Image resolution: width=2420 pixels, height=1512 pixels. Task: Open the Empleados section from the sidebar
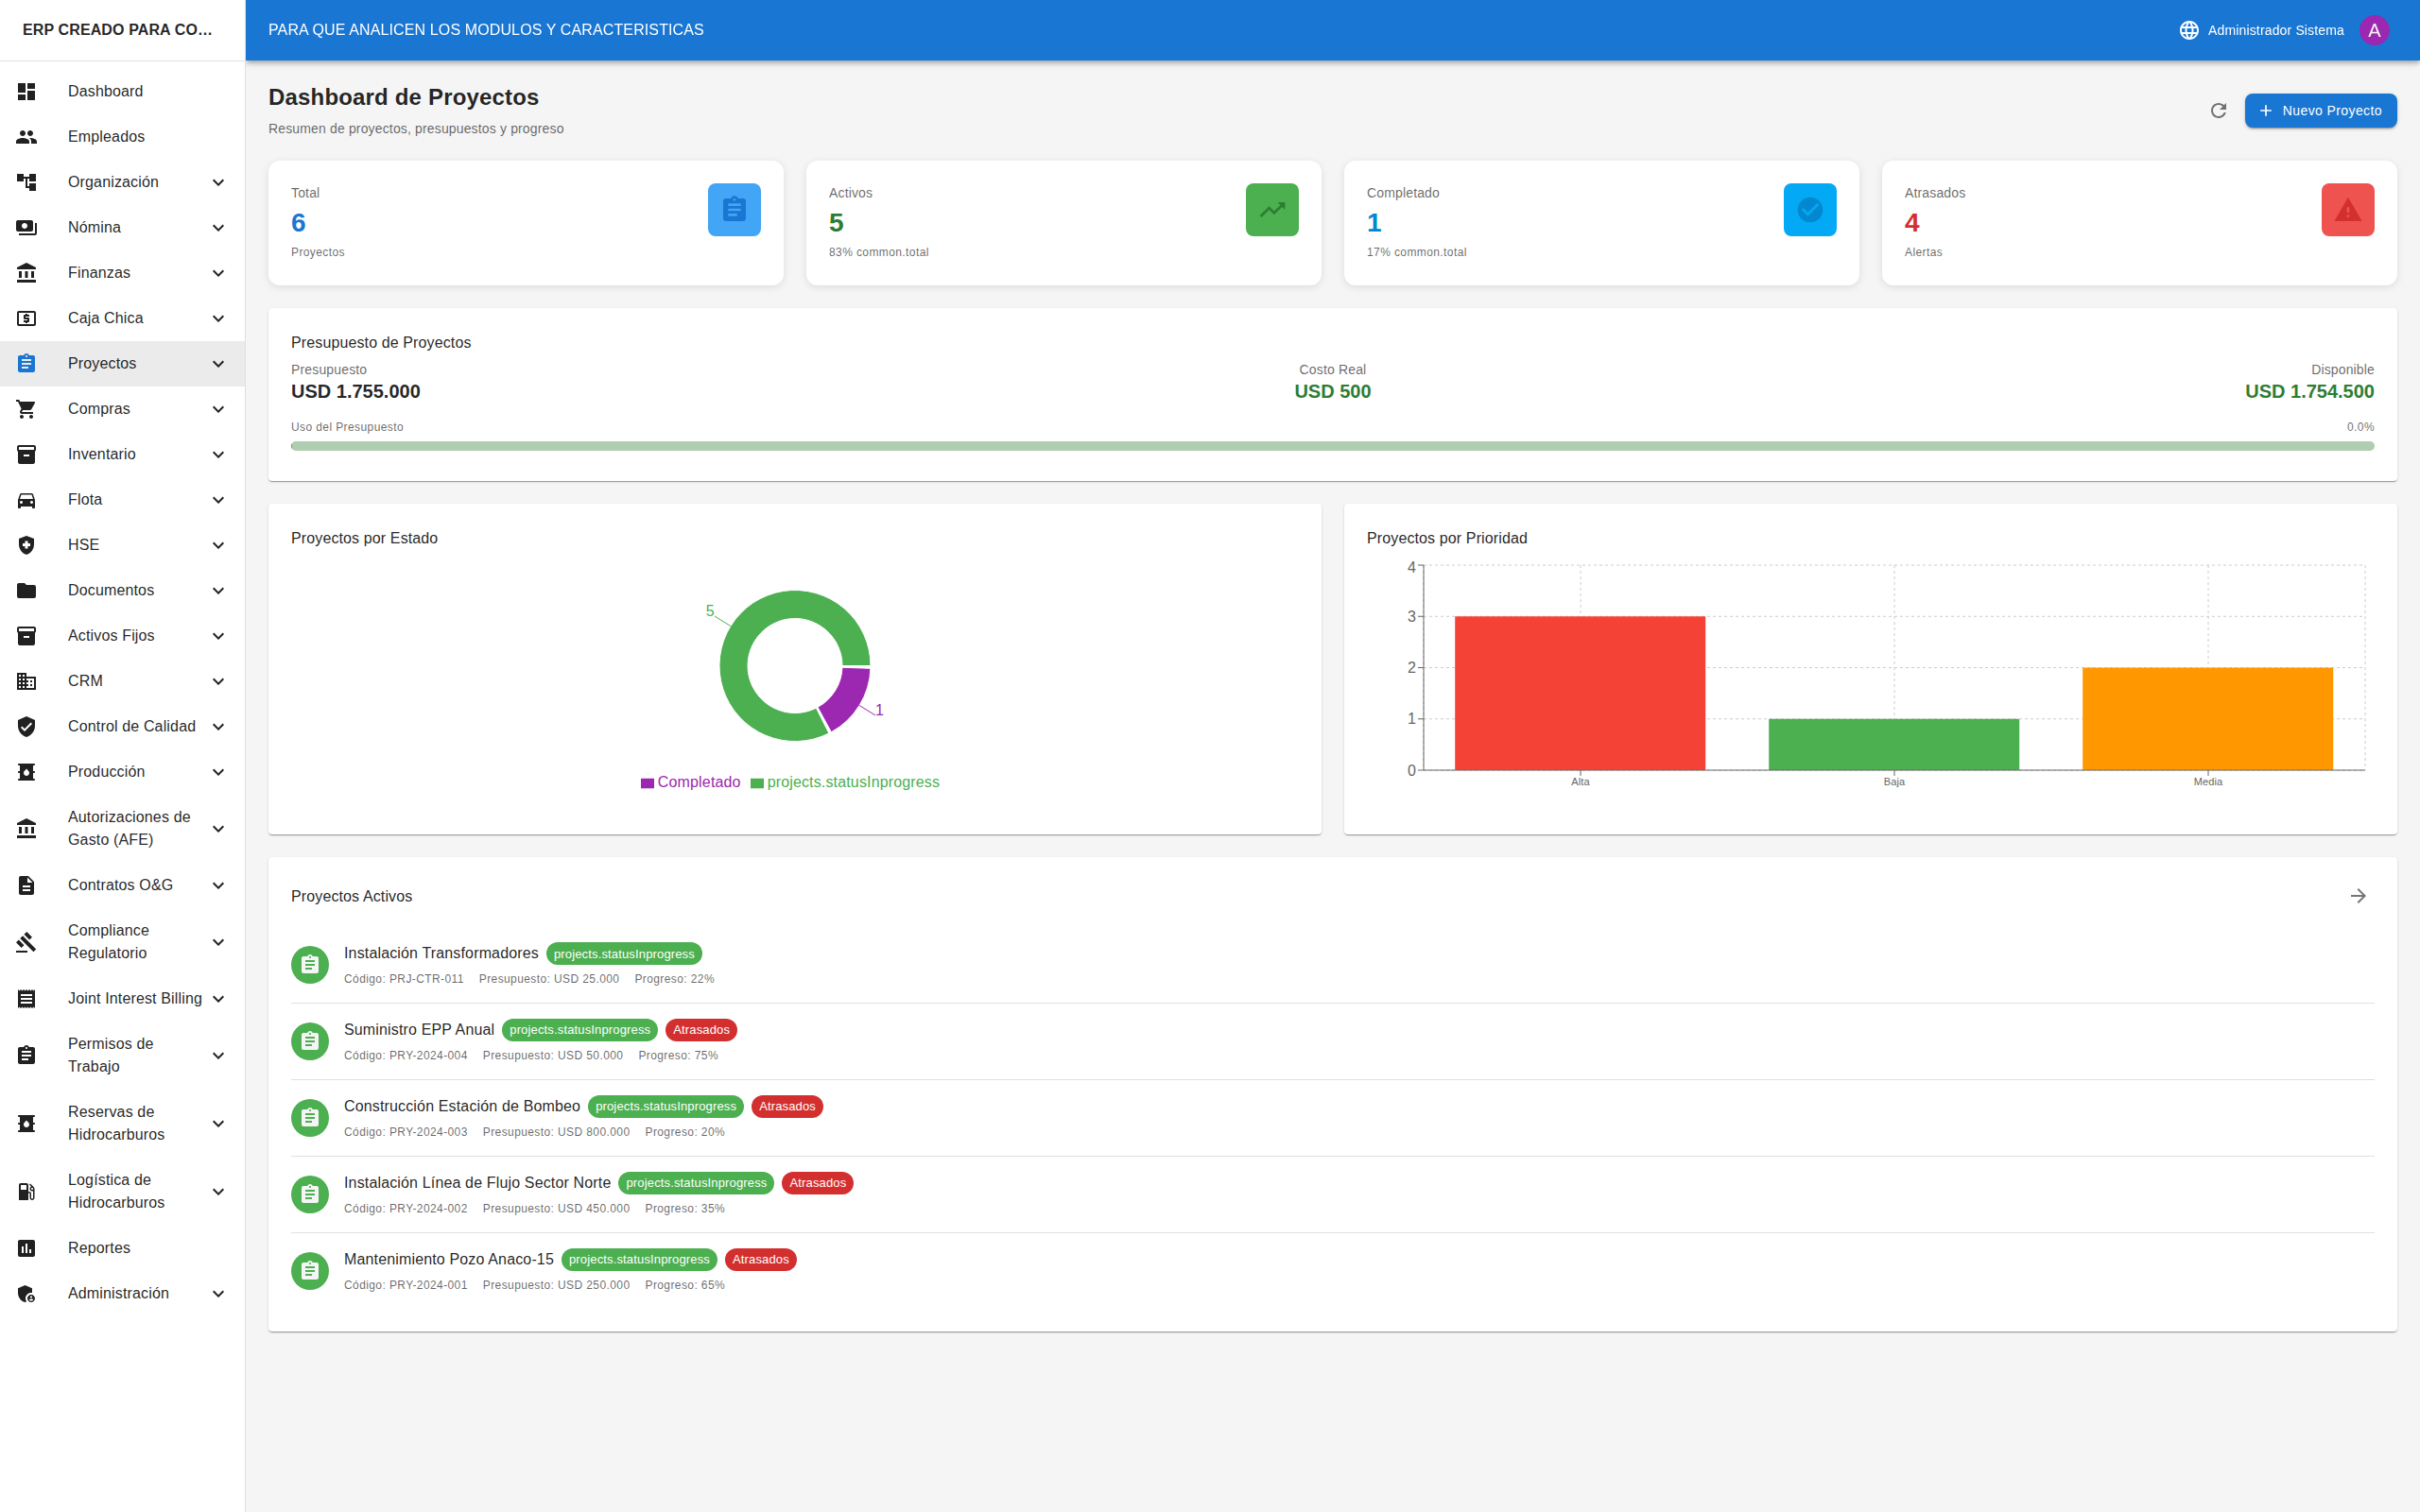[106, 136]
